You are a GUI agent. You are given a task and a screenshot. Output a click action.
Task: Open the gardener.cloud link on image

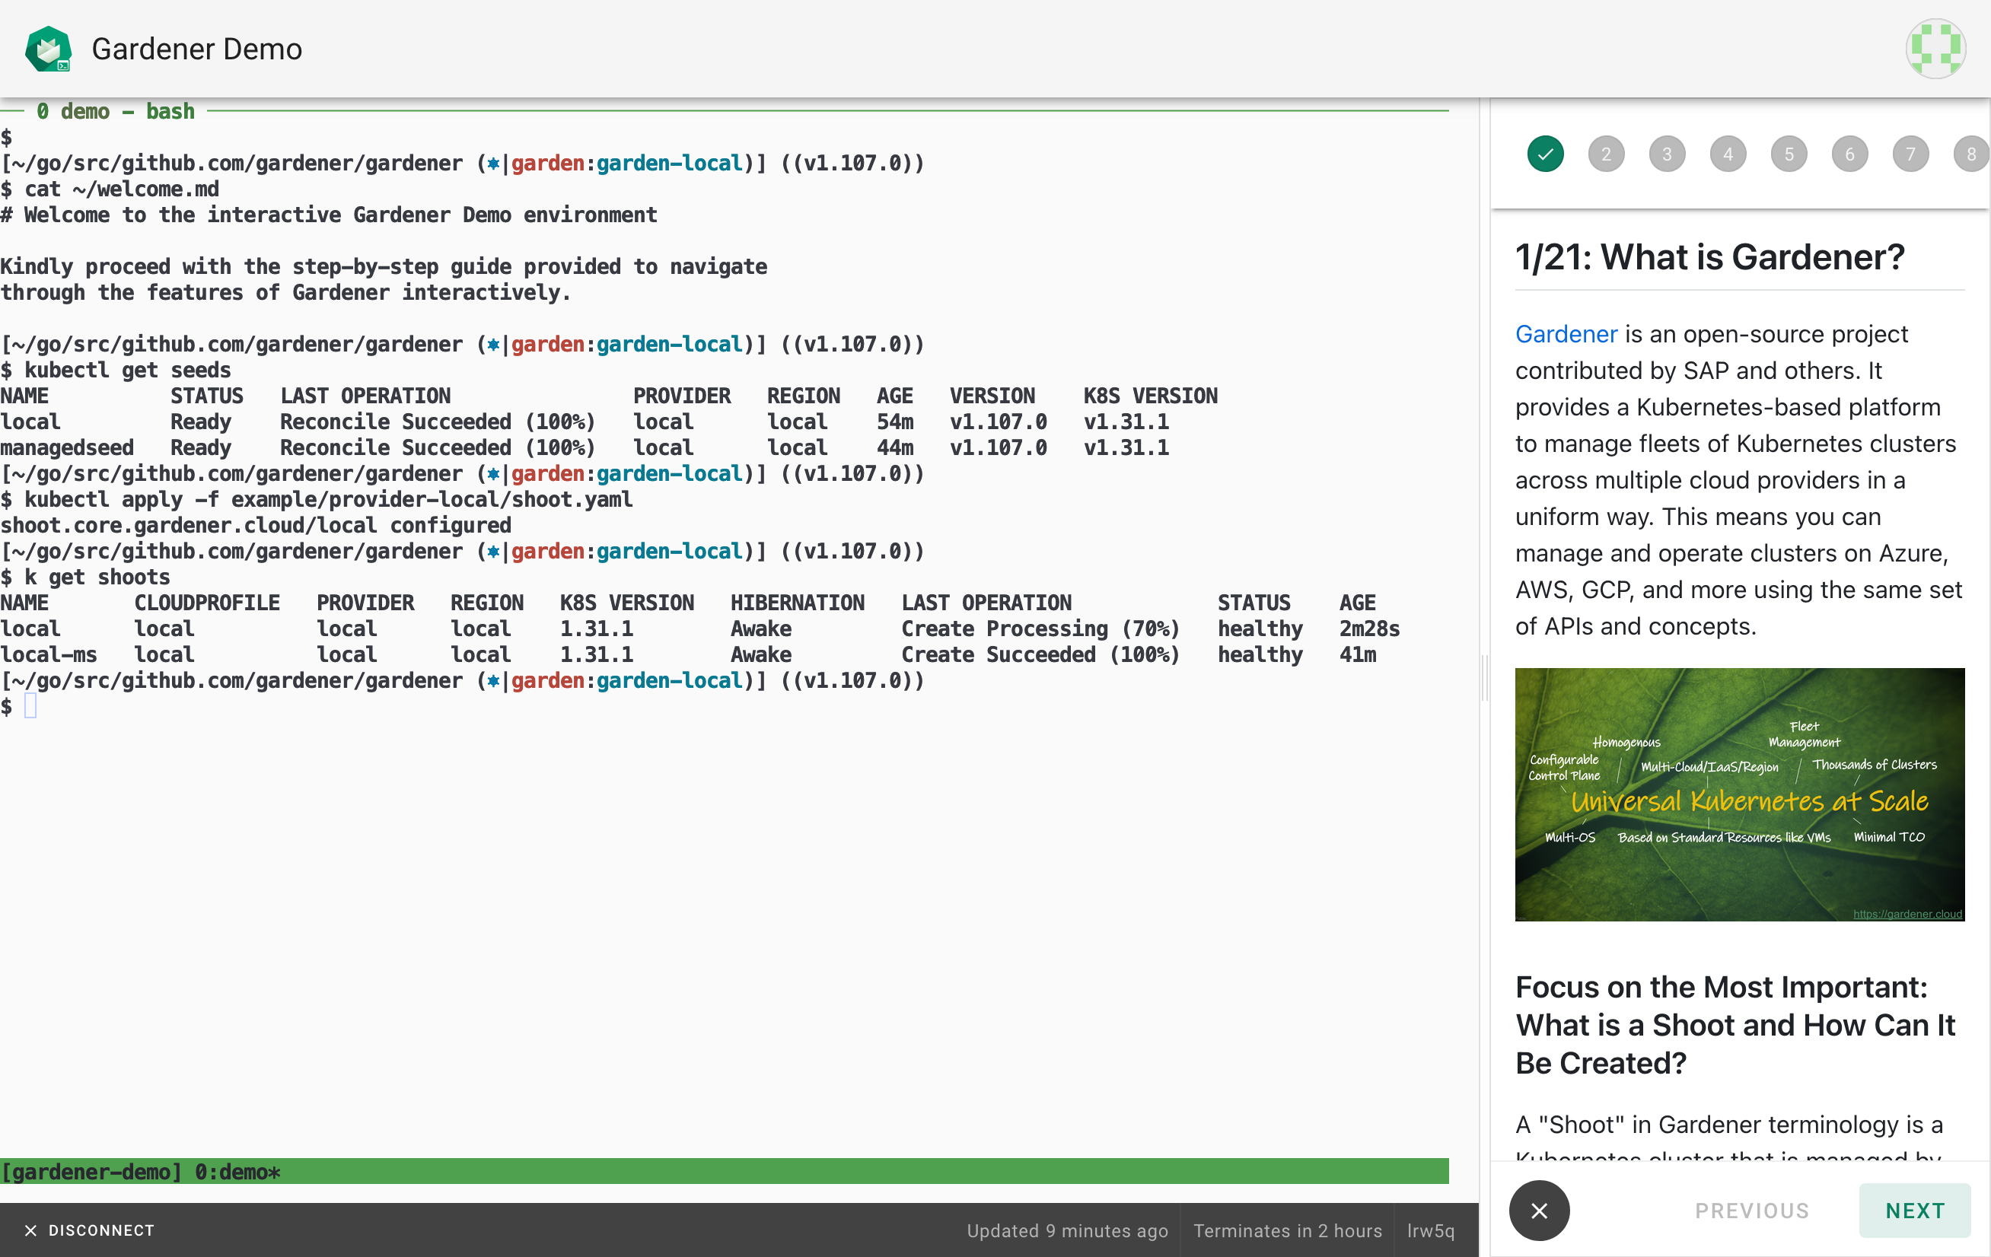coord(1907,913)
